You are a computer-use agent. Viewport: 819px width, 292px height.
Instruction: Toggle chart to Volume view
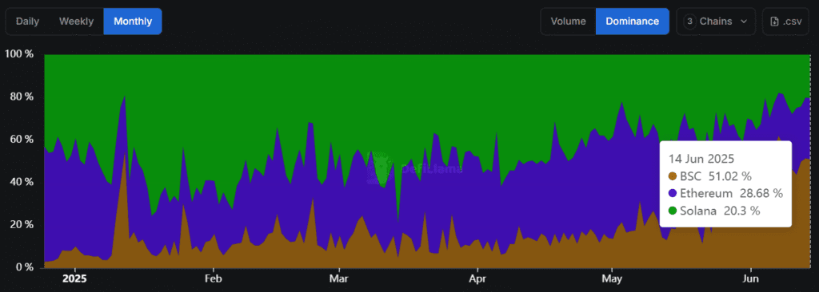click(x=569, y=22)
